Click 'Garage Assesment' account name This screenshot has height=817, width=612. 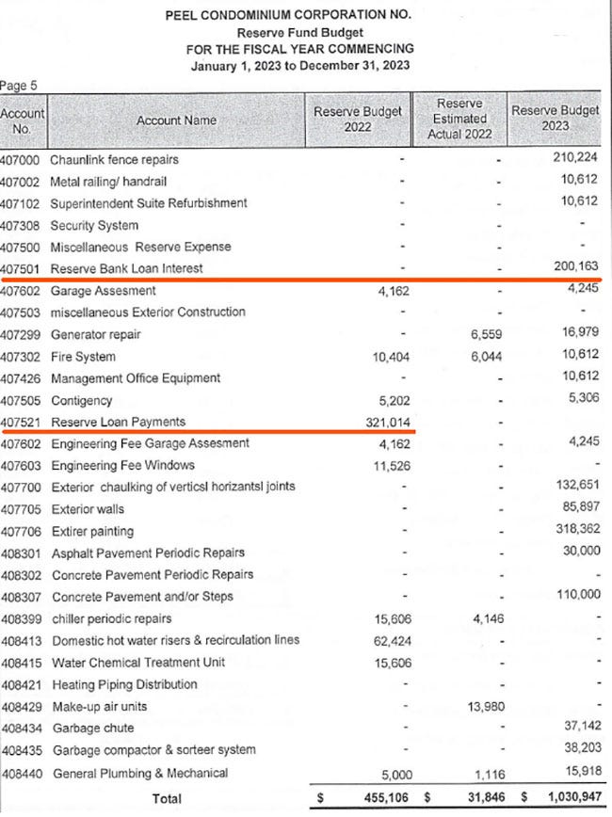pos(104,291)
